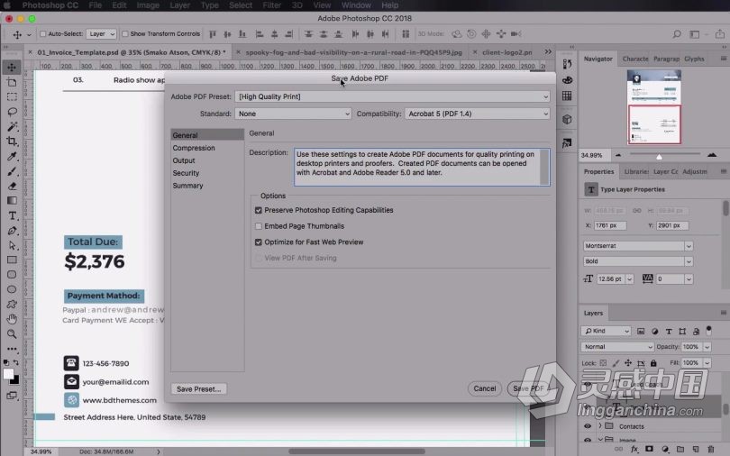The image size is (730, 456).
Task: Open the Edit Toolbar three-dots icon
Action: point(12,349)
